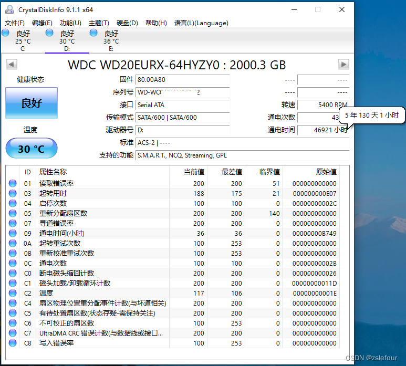Click status orb of attribute 05 重新分配扇区数
Image resolution: width=406 pixels, height=366 pixels.
pos(13,213)
